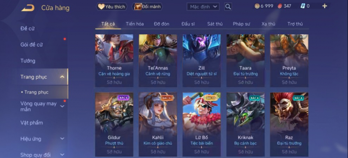Collapse the Trang phục sidebar section

pyautogui.click(x=62, y=77)
